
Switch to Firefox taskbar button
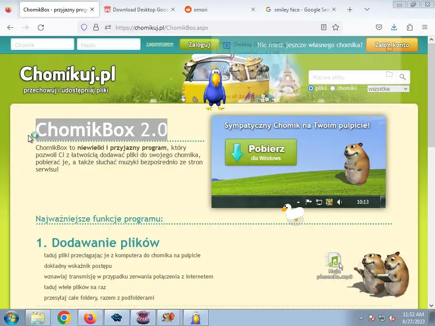point(90,318)
